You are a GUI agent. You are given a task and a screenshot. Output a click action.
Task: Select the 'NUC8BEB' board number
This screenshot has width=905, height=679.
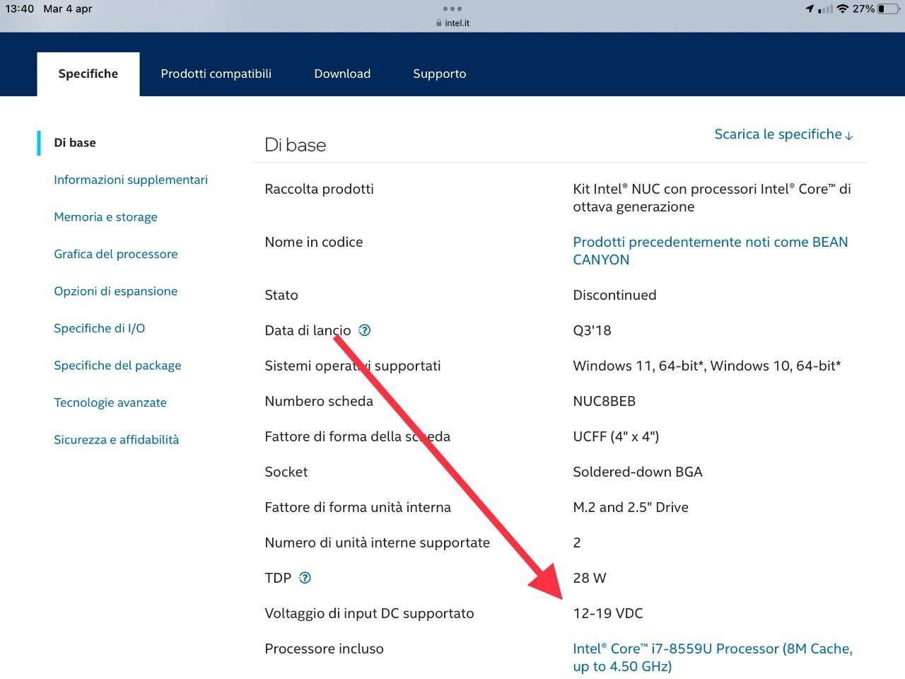pos(605,401)
